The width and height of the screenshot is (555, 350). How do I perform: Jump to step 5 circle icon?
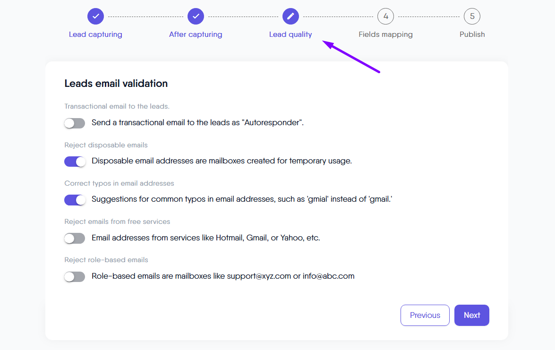[472, 17]
